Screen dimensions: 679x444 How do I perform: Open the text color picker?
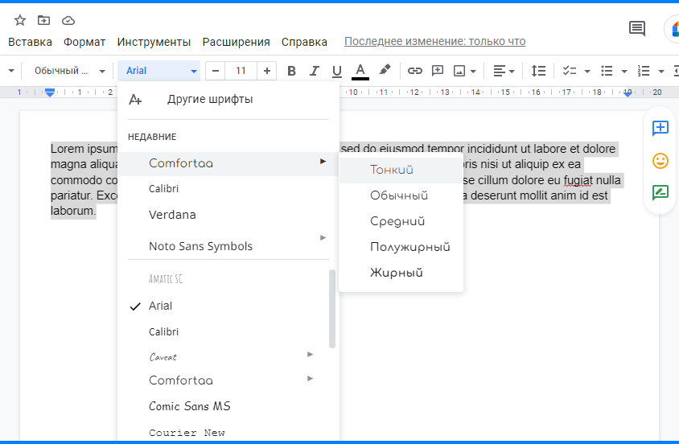360,71
